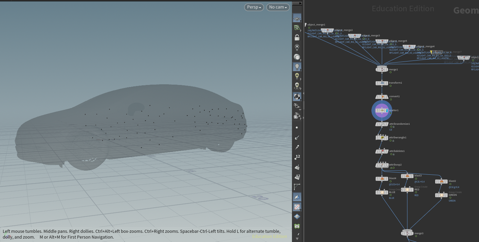Select the blast3 node
479x242 pixels.
[x=407, y=176]
